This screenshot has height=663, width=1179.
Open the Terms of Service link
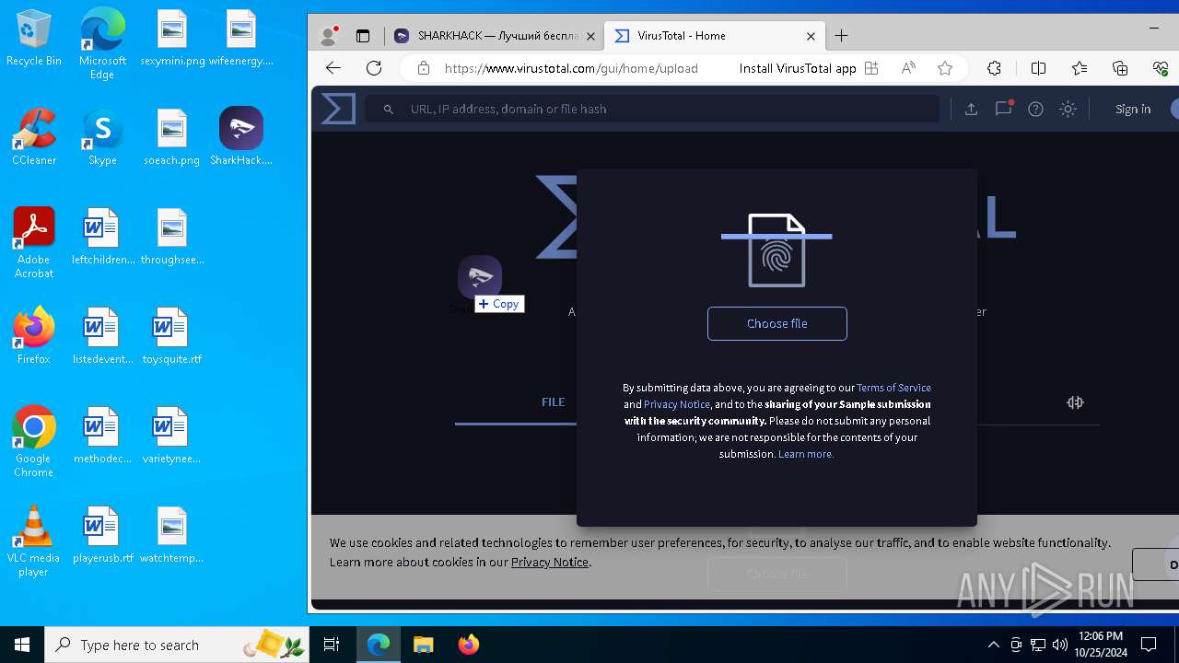pyautogui.click(x=893, y=388)
